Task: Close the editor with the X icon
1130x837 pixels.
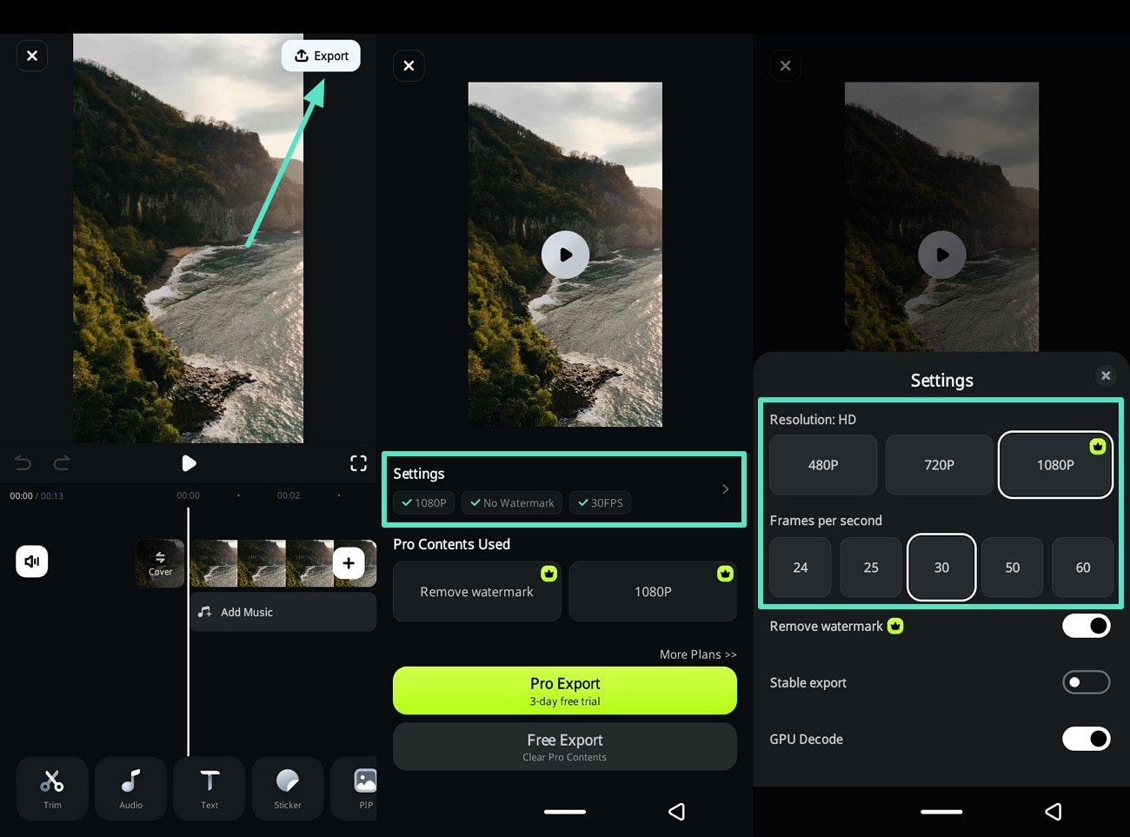Action: click(32, 56)
